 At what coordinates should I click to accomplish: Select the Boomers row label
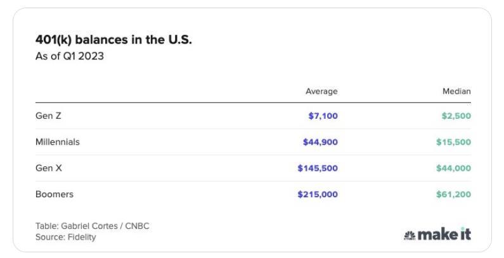[x=55, y=194]
